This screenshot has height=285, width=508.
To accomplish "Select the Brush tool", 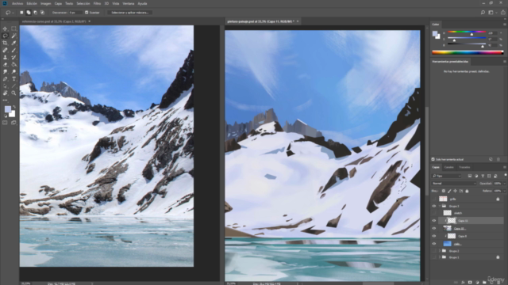I will (x=13, y=50).
